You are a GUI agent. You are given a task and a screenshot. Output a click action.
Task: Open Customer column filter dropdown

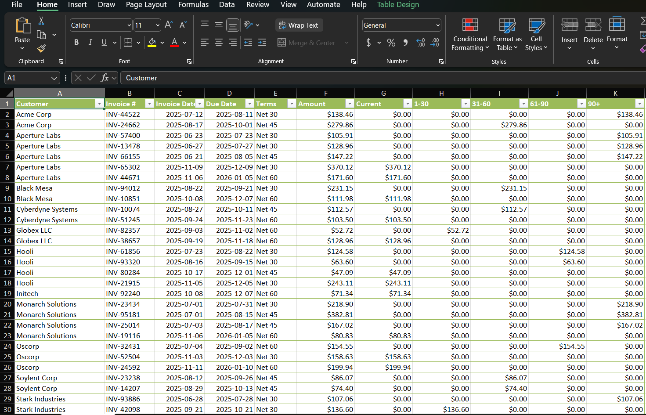pos(99,104)
